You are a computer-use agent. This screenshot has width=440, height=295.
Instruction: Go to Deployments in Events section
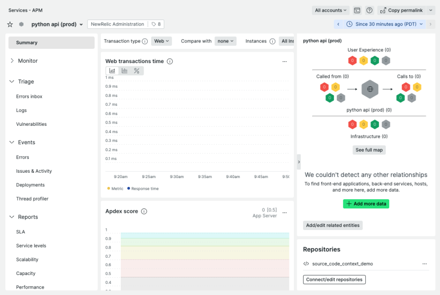point(30,185)
